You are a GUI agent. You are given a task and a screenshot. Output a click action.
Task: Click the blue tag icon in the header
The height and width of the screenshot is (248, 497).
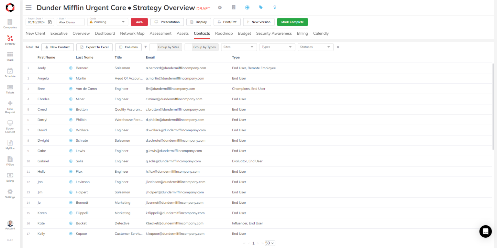pyautogui.click(x=261, y=7)
